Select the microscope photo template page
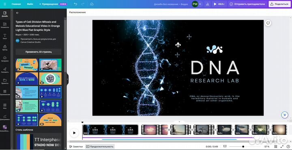This screenshot has width=292, height=150. 50,65
